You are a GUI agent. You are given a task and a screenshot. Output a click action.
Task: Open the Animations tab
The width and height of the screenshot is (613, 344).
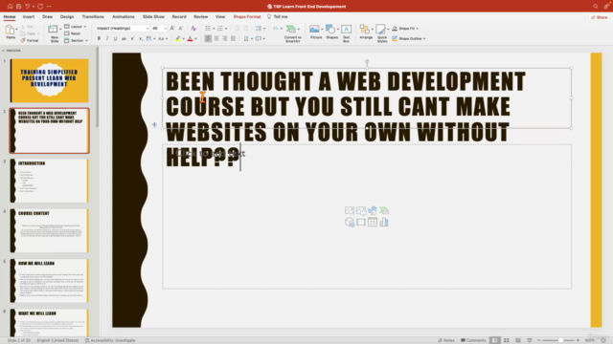124,17
